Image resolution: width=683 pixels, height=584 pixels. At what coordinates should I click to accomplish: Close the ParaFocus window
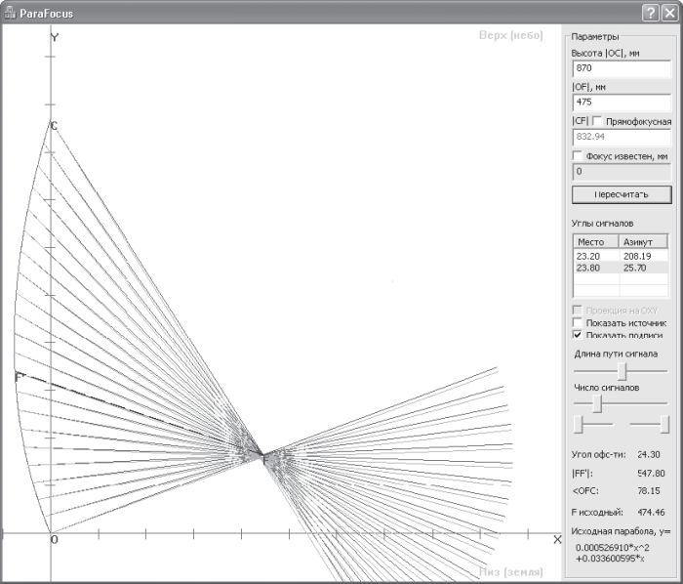point(670,13)
